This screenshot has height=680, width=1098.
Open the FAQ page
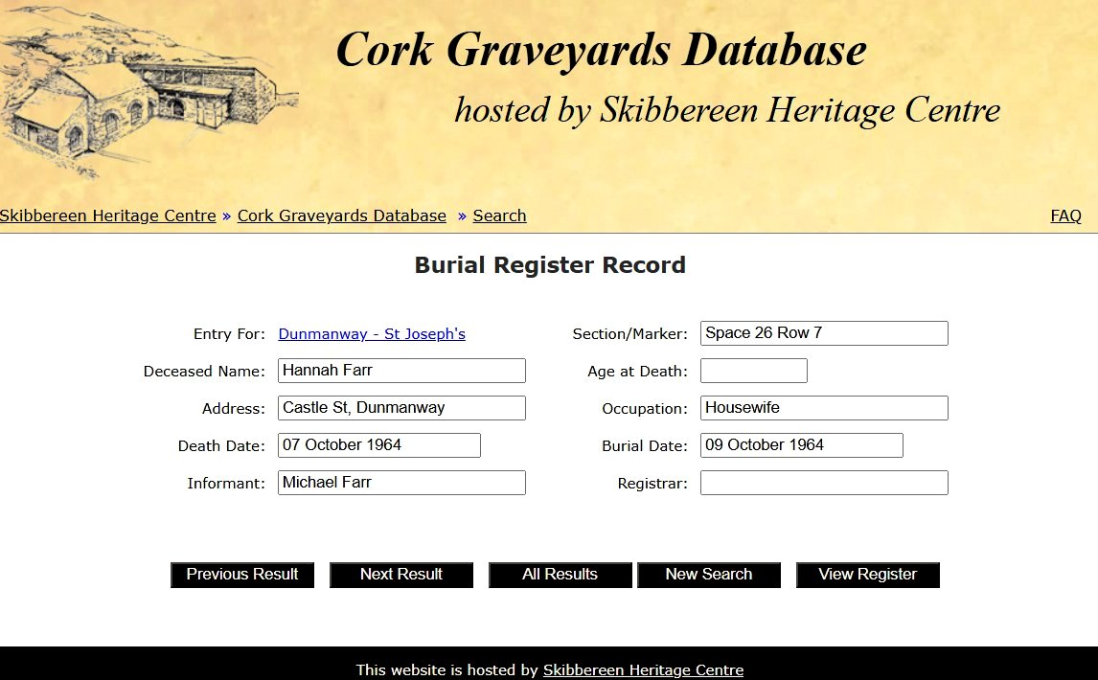click(1065, 215)
